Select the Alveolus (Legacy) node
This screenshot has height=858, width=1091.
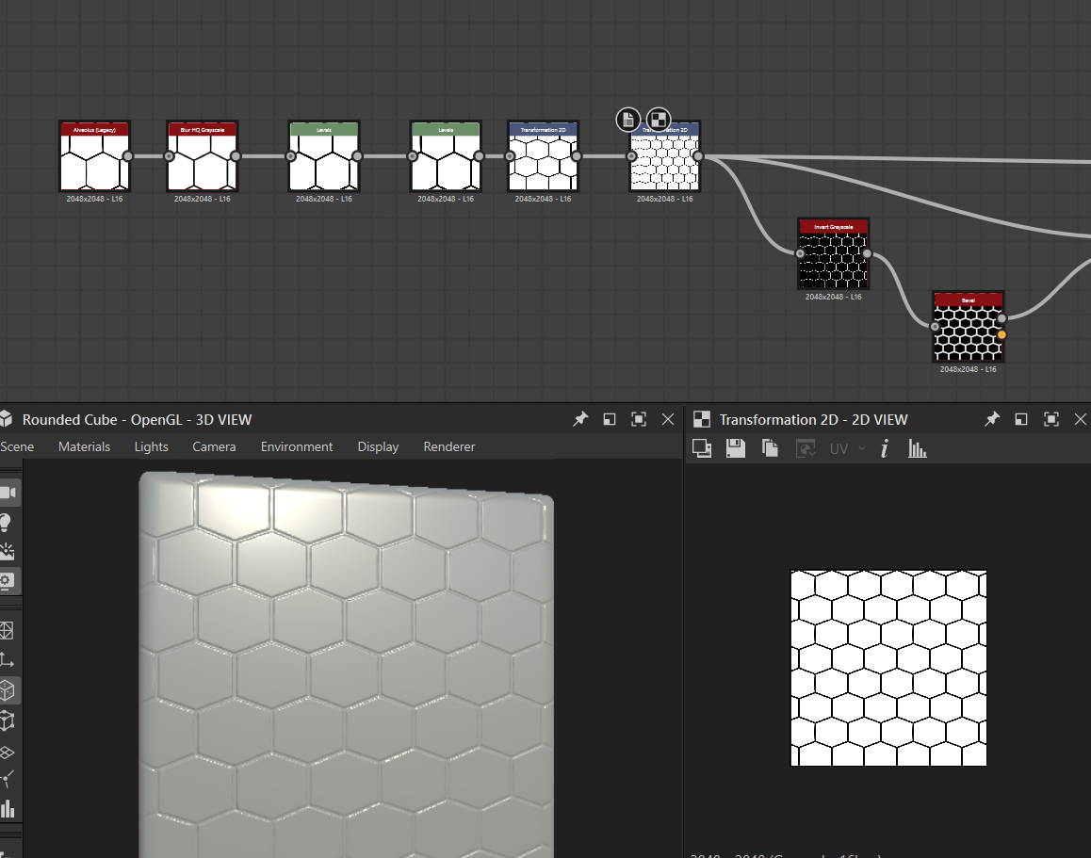tap(94, 155)
